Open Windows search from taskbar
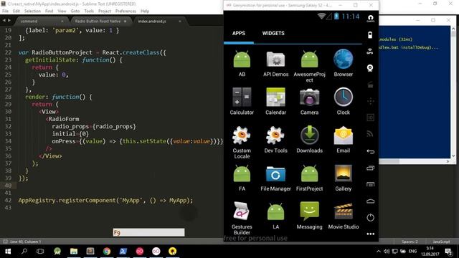 24,252
